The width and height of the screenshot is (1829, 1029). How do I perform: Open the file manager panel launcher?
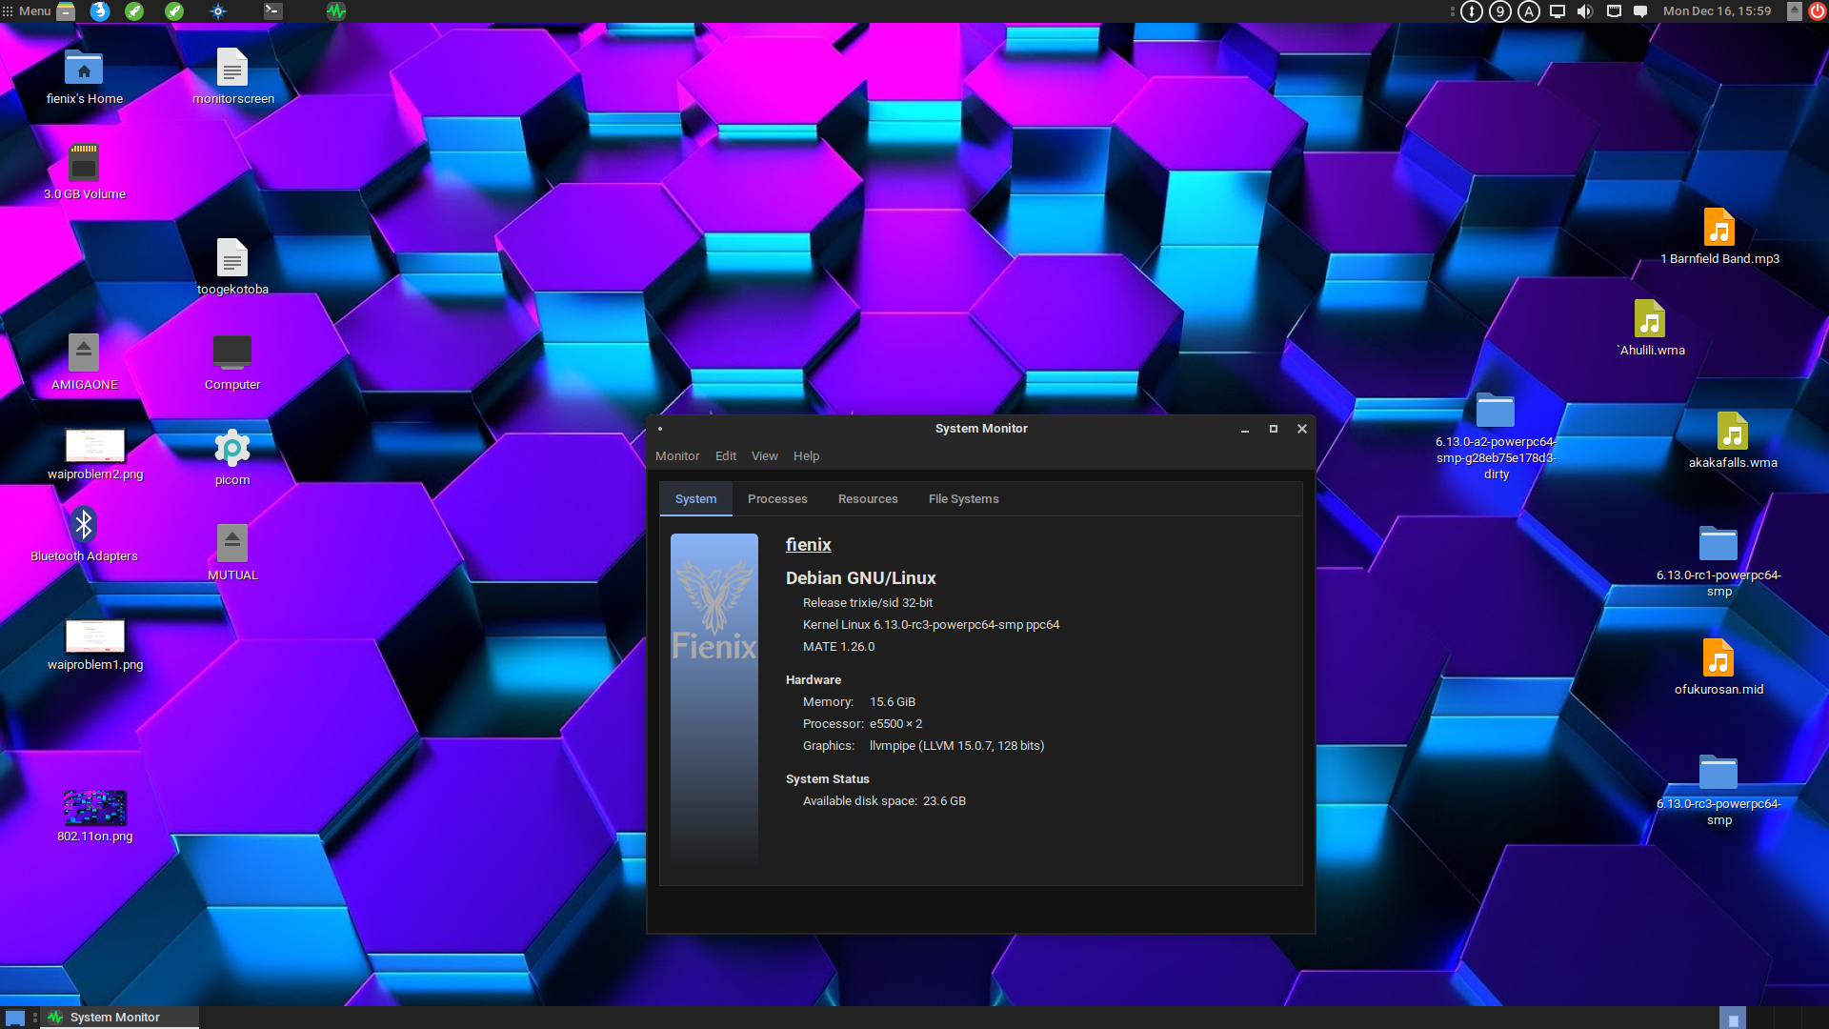pyautogui.click(x=66, y=11)
